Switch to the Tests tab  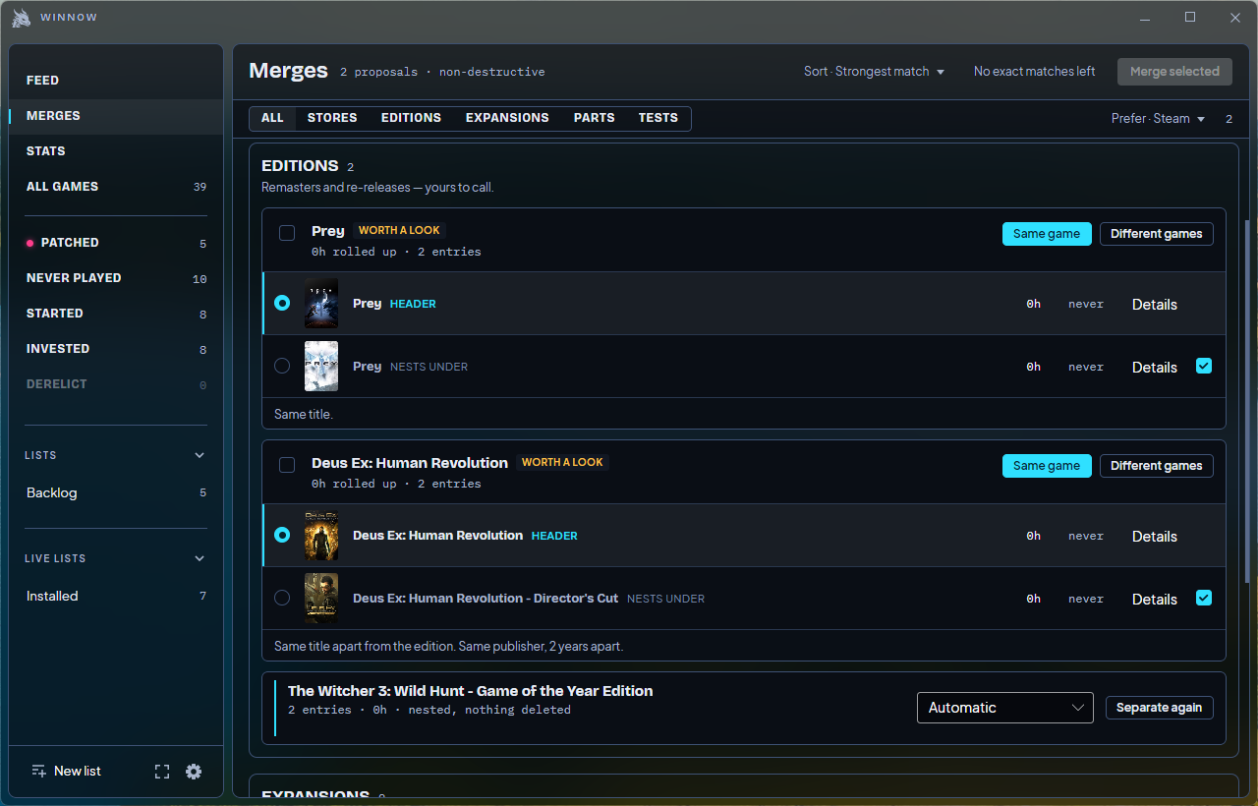click(x=658, y=118)
